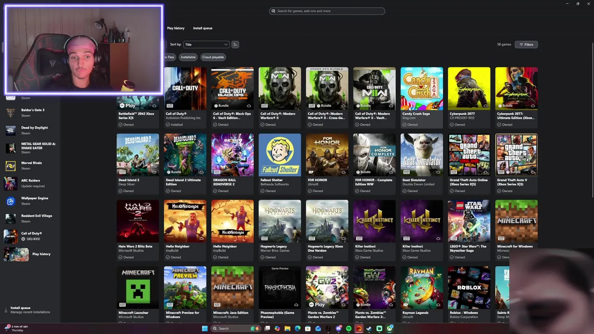Open Call of Duty 580/4000 sidebar entry
Screen dimensions: 594x334
click(x=31, y=236)
